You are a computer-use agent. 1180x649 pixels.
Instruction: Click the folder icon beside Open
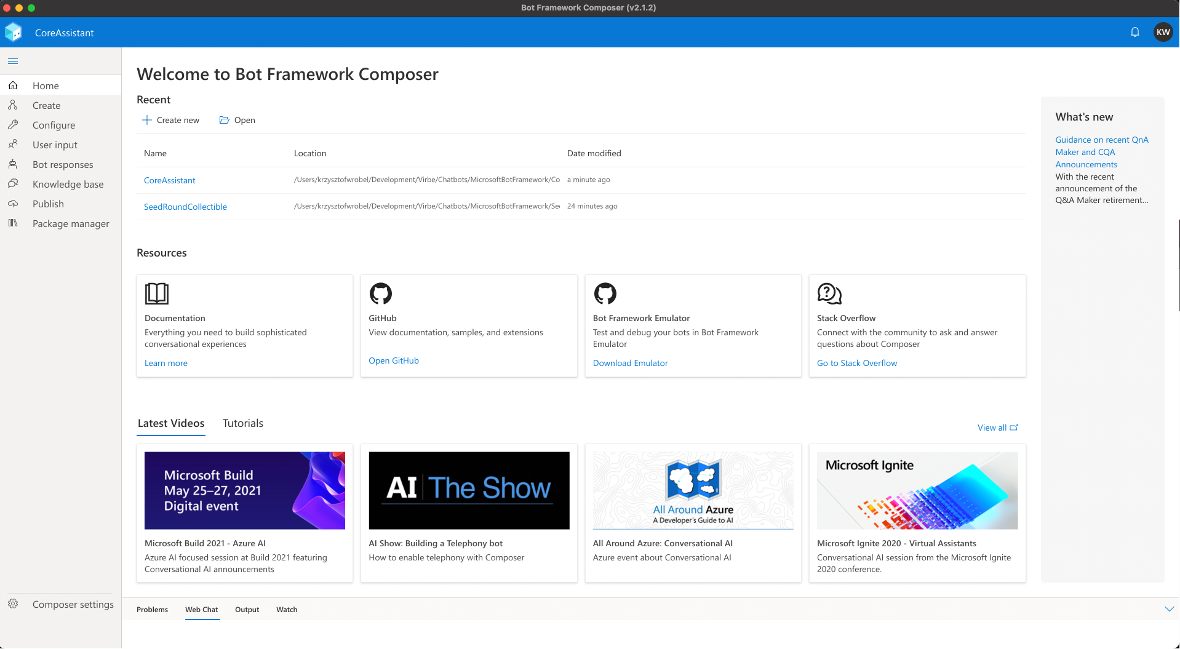point(225,120)
